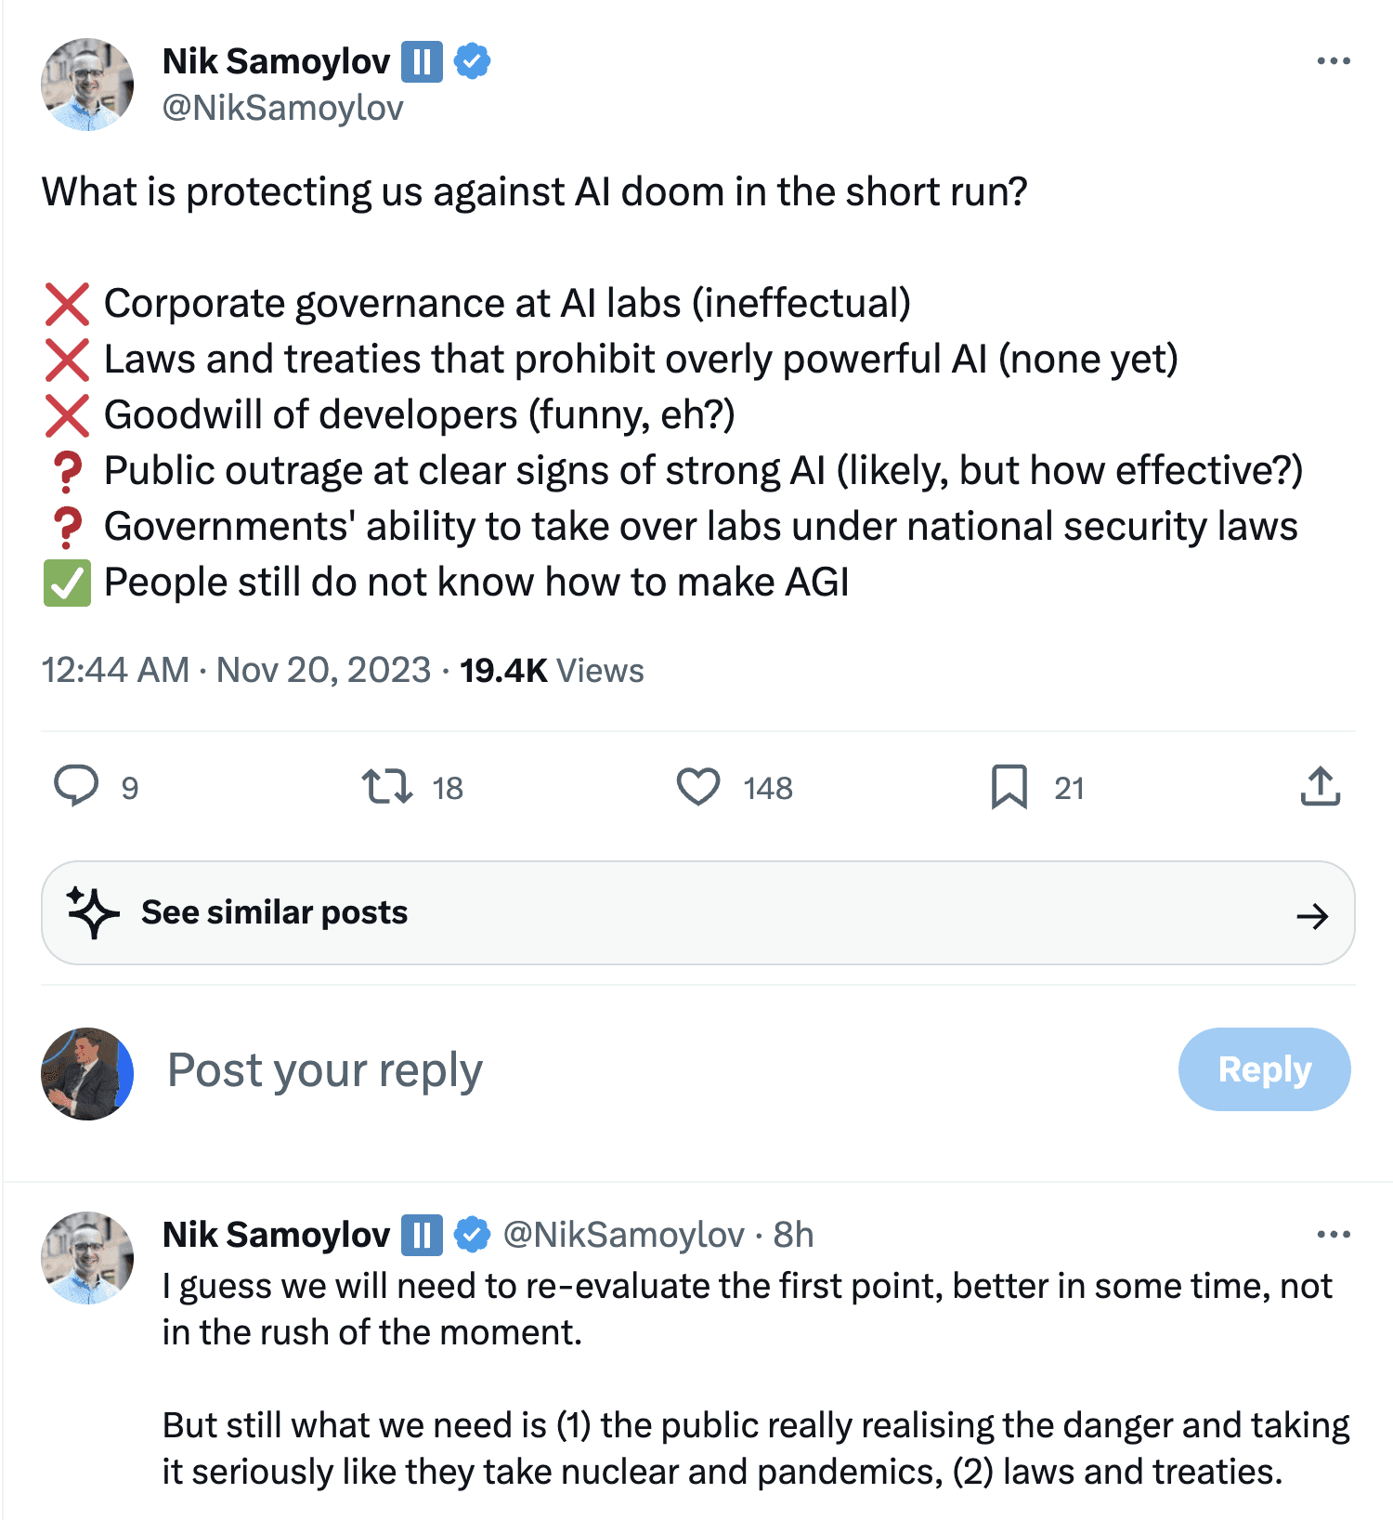Click the blue Reply button
The height and width of the screenshot is (1520, 1393).
coord(1264,1069)
